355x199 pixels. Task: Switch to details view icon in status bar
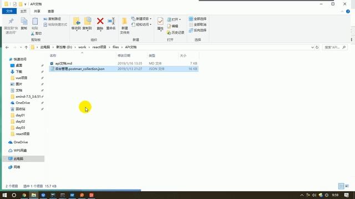(x=341, y=186)
